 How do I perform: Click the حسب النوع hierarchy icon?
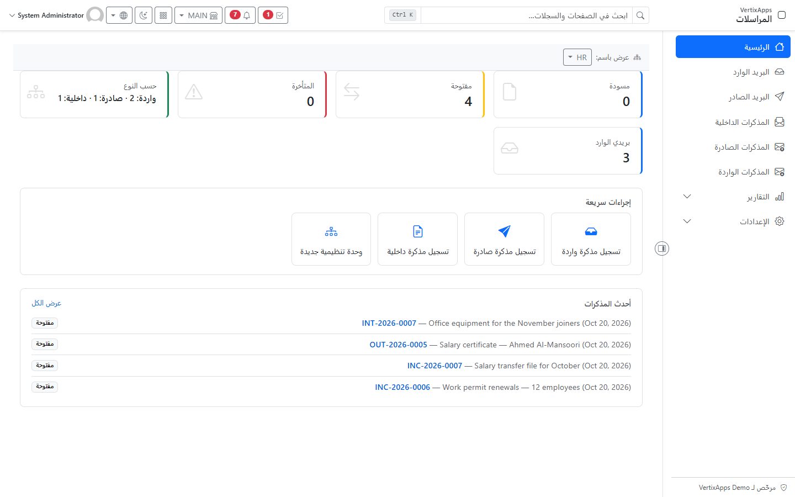[x=36, y=92]
